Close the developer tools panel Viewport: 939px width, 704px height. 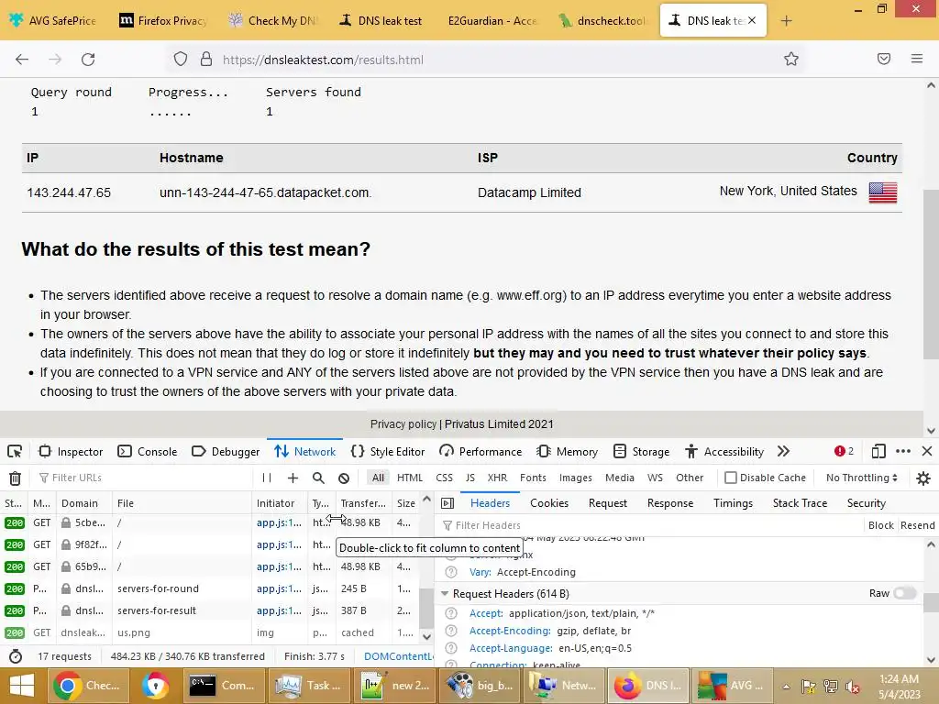pyautogui.click(x=927, y=451)
